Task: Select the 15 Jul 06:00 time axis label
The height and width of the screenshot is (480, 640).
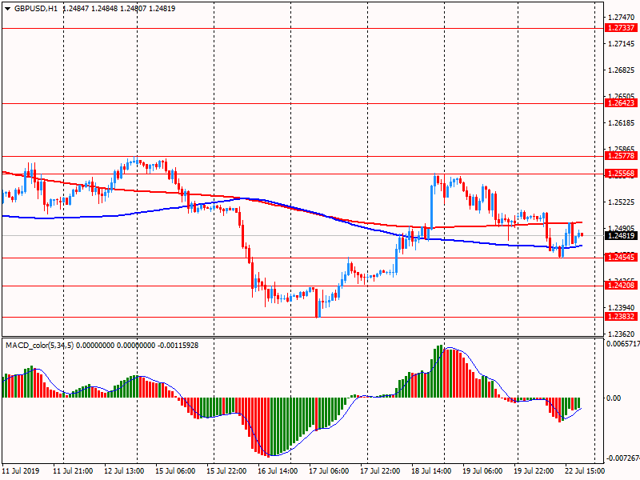Action: pyautogui.click(x=175, y=471)
